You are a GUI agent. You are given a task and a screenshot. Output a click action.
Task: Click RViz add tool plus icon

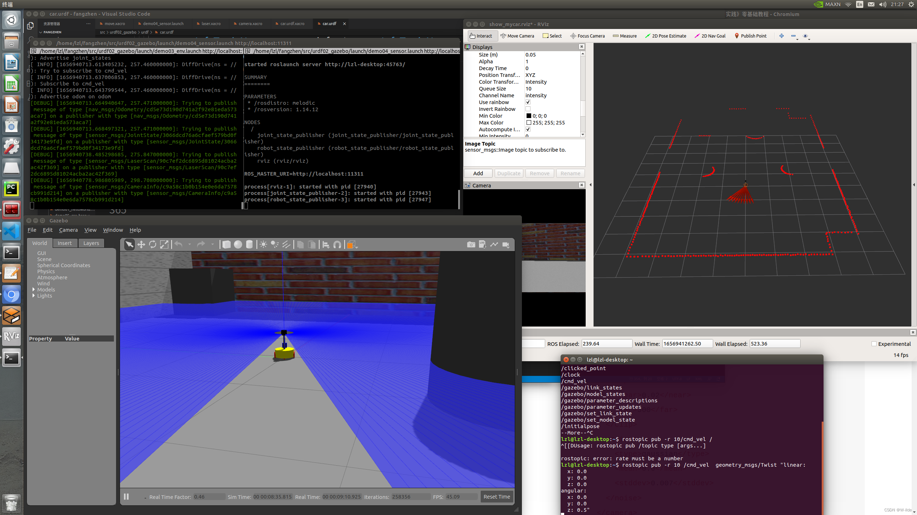pyautogui.click(x=782, y=36)
